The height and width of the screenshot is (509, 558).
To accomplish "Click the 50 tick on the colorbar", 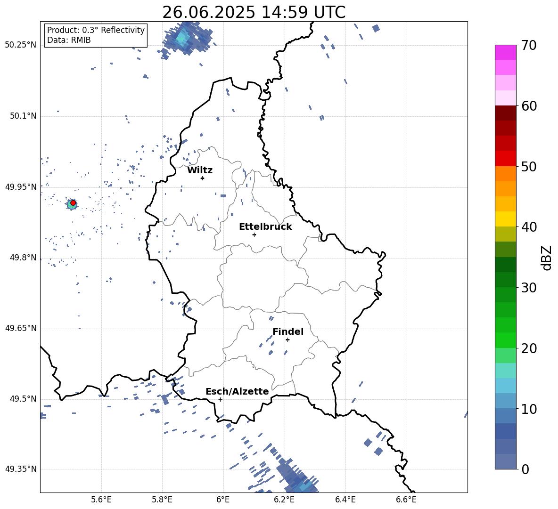I will (x=529, y=166).
